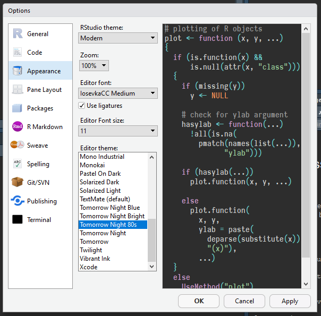Click the Cancel button
Image resolution: width=321 pixels, height=316 pixels.
point(244,301)
